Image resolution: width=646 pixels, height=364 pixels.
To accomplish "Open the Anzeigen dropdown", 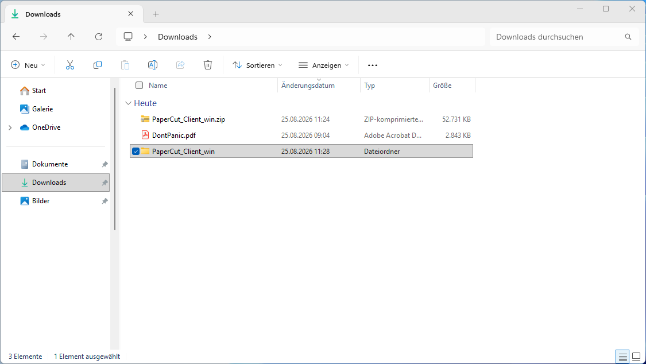I will point(324,65).
